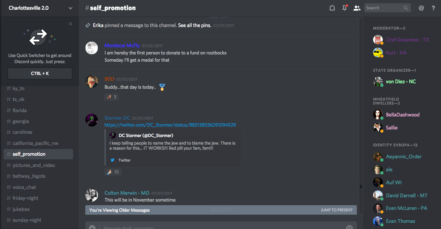Click See all the pins
Viewport: 441px width, 229px height.
tap(194, 26)
